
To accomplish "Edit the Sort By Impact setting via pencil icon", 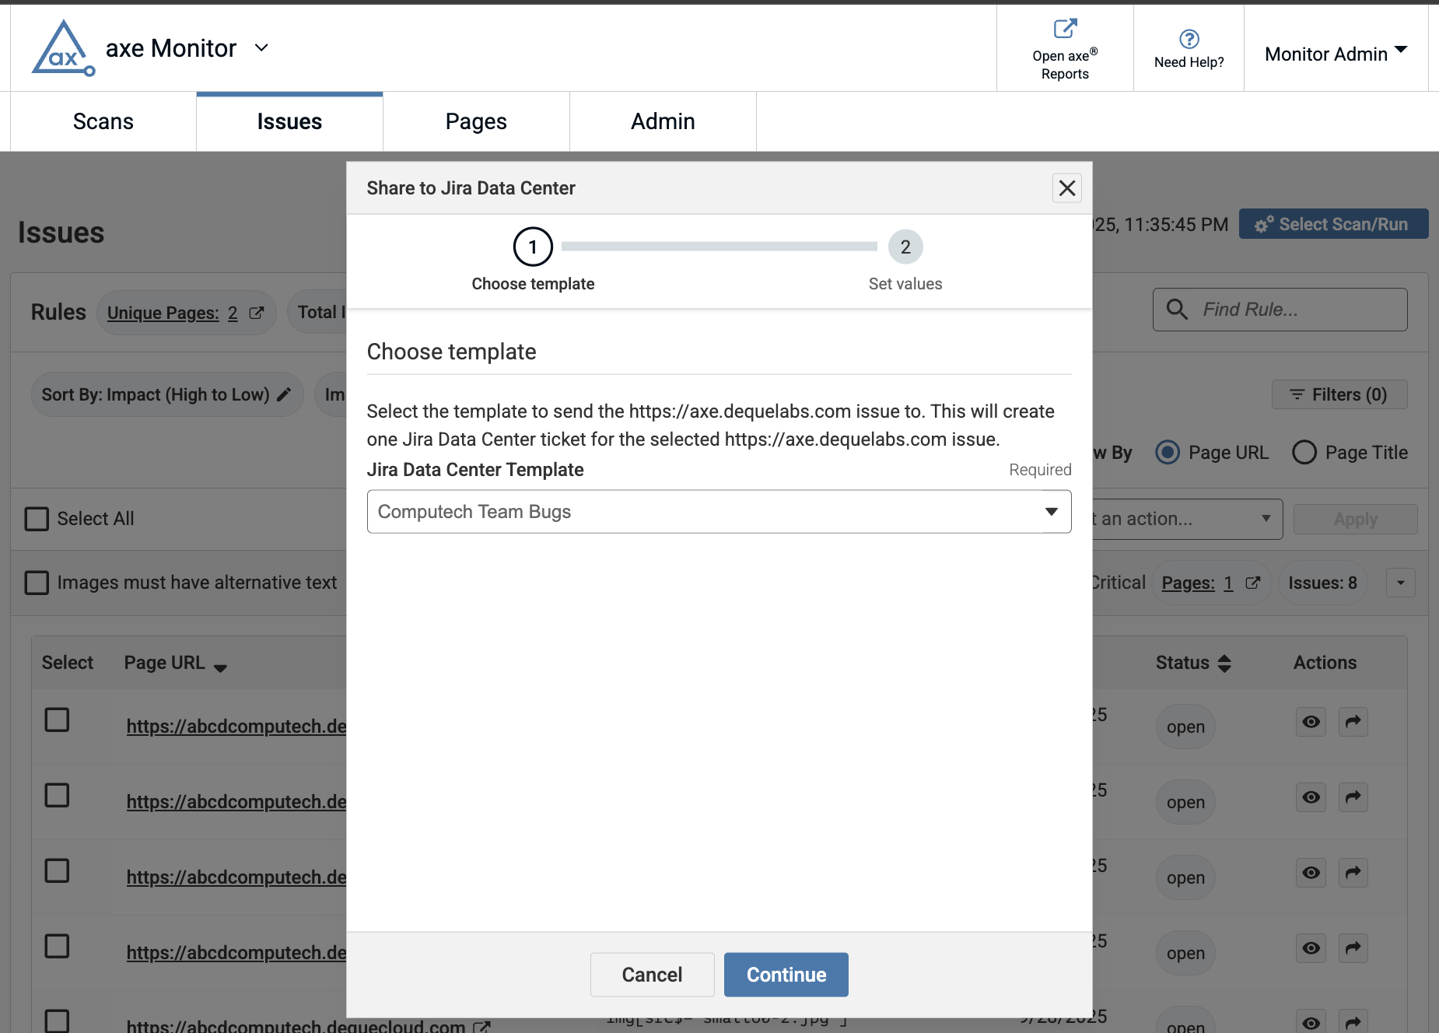I will 283,394.
